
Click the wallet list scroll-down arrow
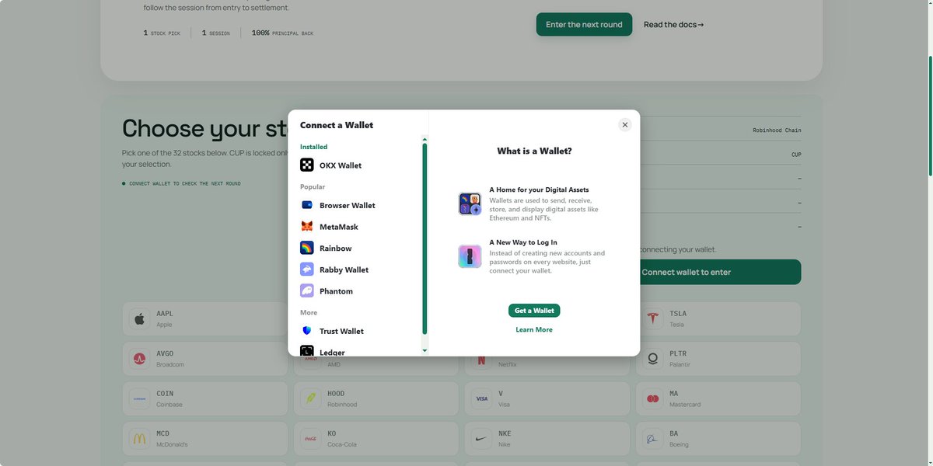click(425, 351)
